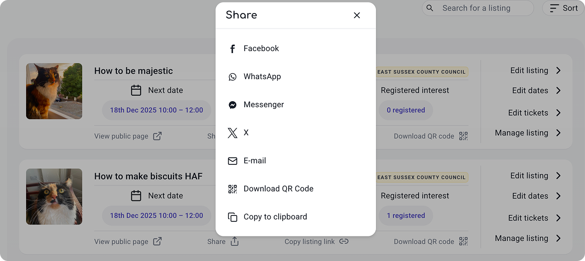Screen dimensions: 585x261
Task: Click the Messenger icon in Share dialog
Action: pyautogui.click(x=233, y=105)
